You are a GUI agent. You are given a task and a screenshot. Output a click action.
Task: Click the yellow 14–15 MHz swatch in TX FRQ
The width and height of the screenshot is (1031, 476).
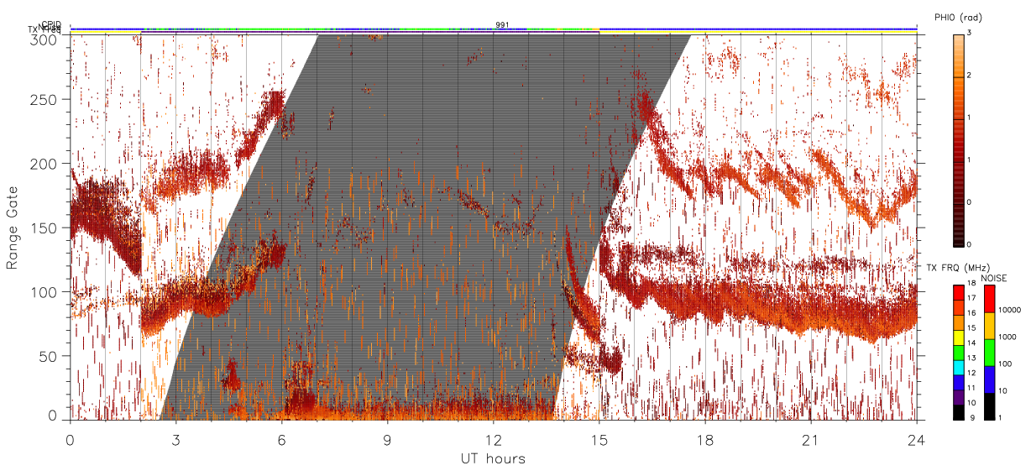click(x=959, y=337)
